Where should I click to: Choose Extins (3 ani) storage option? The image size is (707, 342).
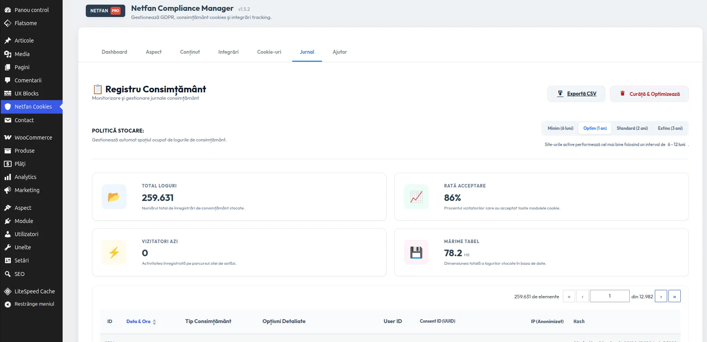tap(670, 128)
